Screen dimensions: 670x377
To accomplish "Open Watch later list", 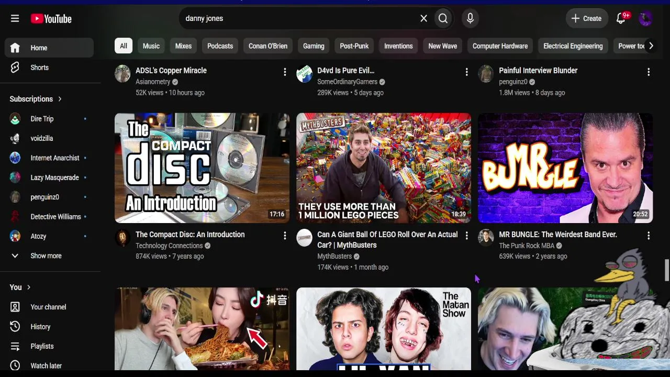I will [49, 365].
